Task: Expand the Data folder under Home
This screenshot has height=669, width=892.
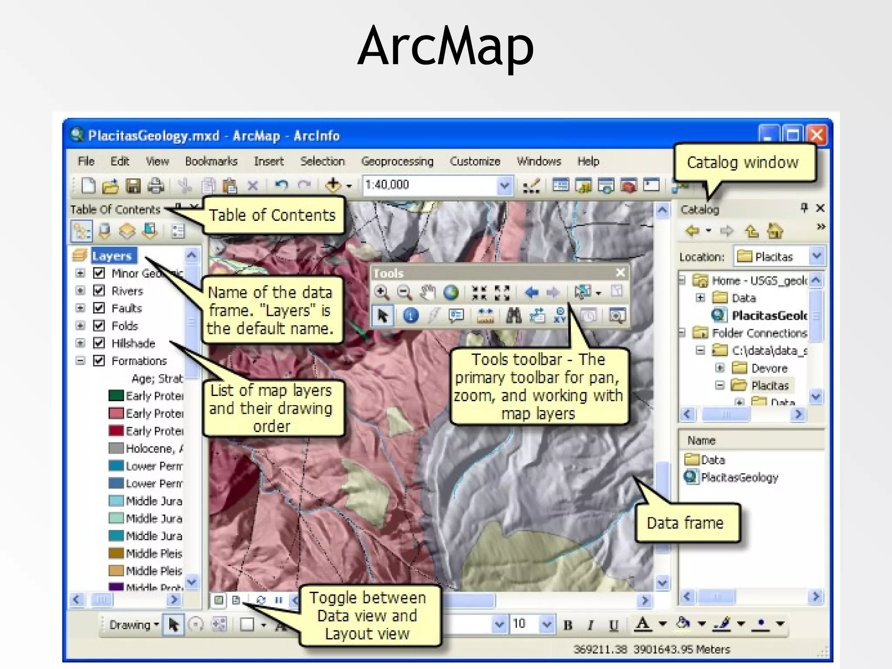Action: click(x=700, y=297)
